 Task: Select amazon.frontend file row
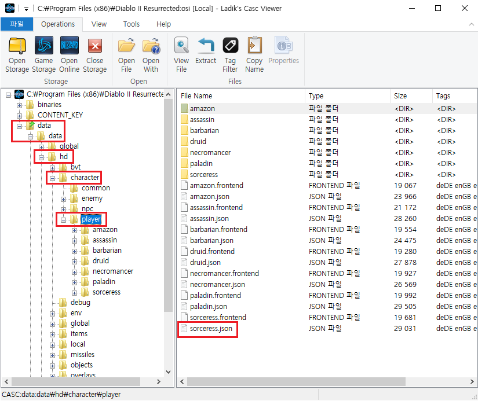[328, 185]
